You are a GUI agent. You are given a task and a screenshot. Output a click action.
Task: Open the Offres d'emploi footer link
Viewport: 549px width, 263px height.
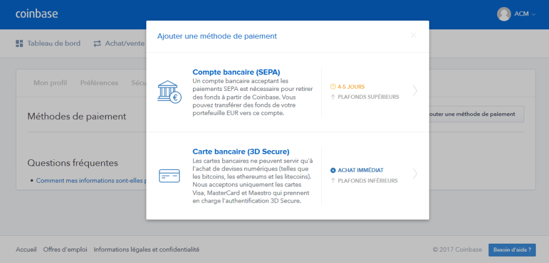tap(65, 250)
